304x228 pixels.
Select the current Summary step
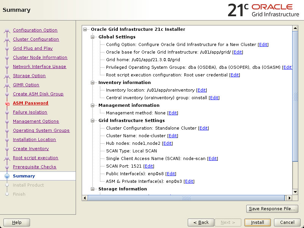pos(24,176)
